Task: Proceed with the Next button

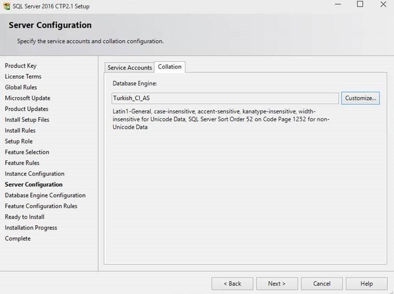Action: pos(277,284)
